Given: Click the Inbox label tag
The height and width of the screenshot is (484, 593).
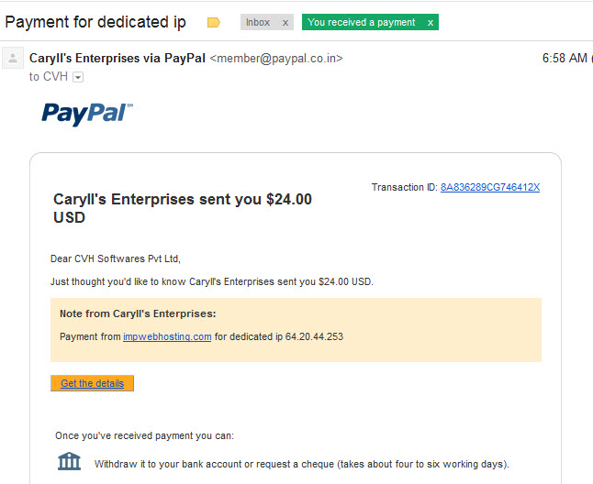Looking at the screenshot, I should click(258, 22).
